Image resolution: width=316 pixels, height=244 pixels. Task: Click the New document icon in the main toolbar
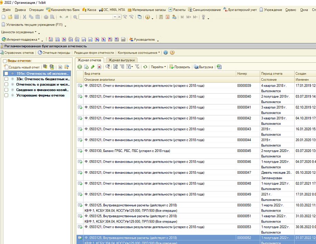pyautogui.click(x=3, y=17)
